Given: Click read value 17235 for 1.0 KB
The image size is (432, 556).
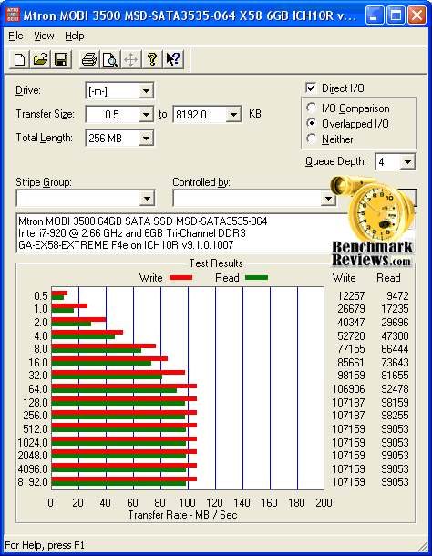Looking at the screenshot, I should click(x=395, y=309).
